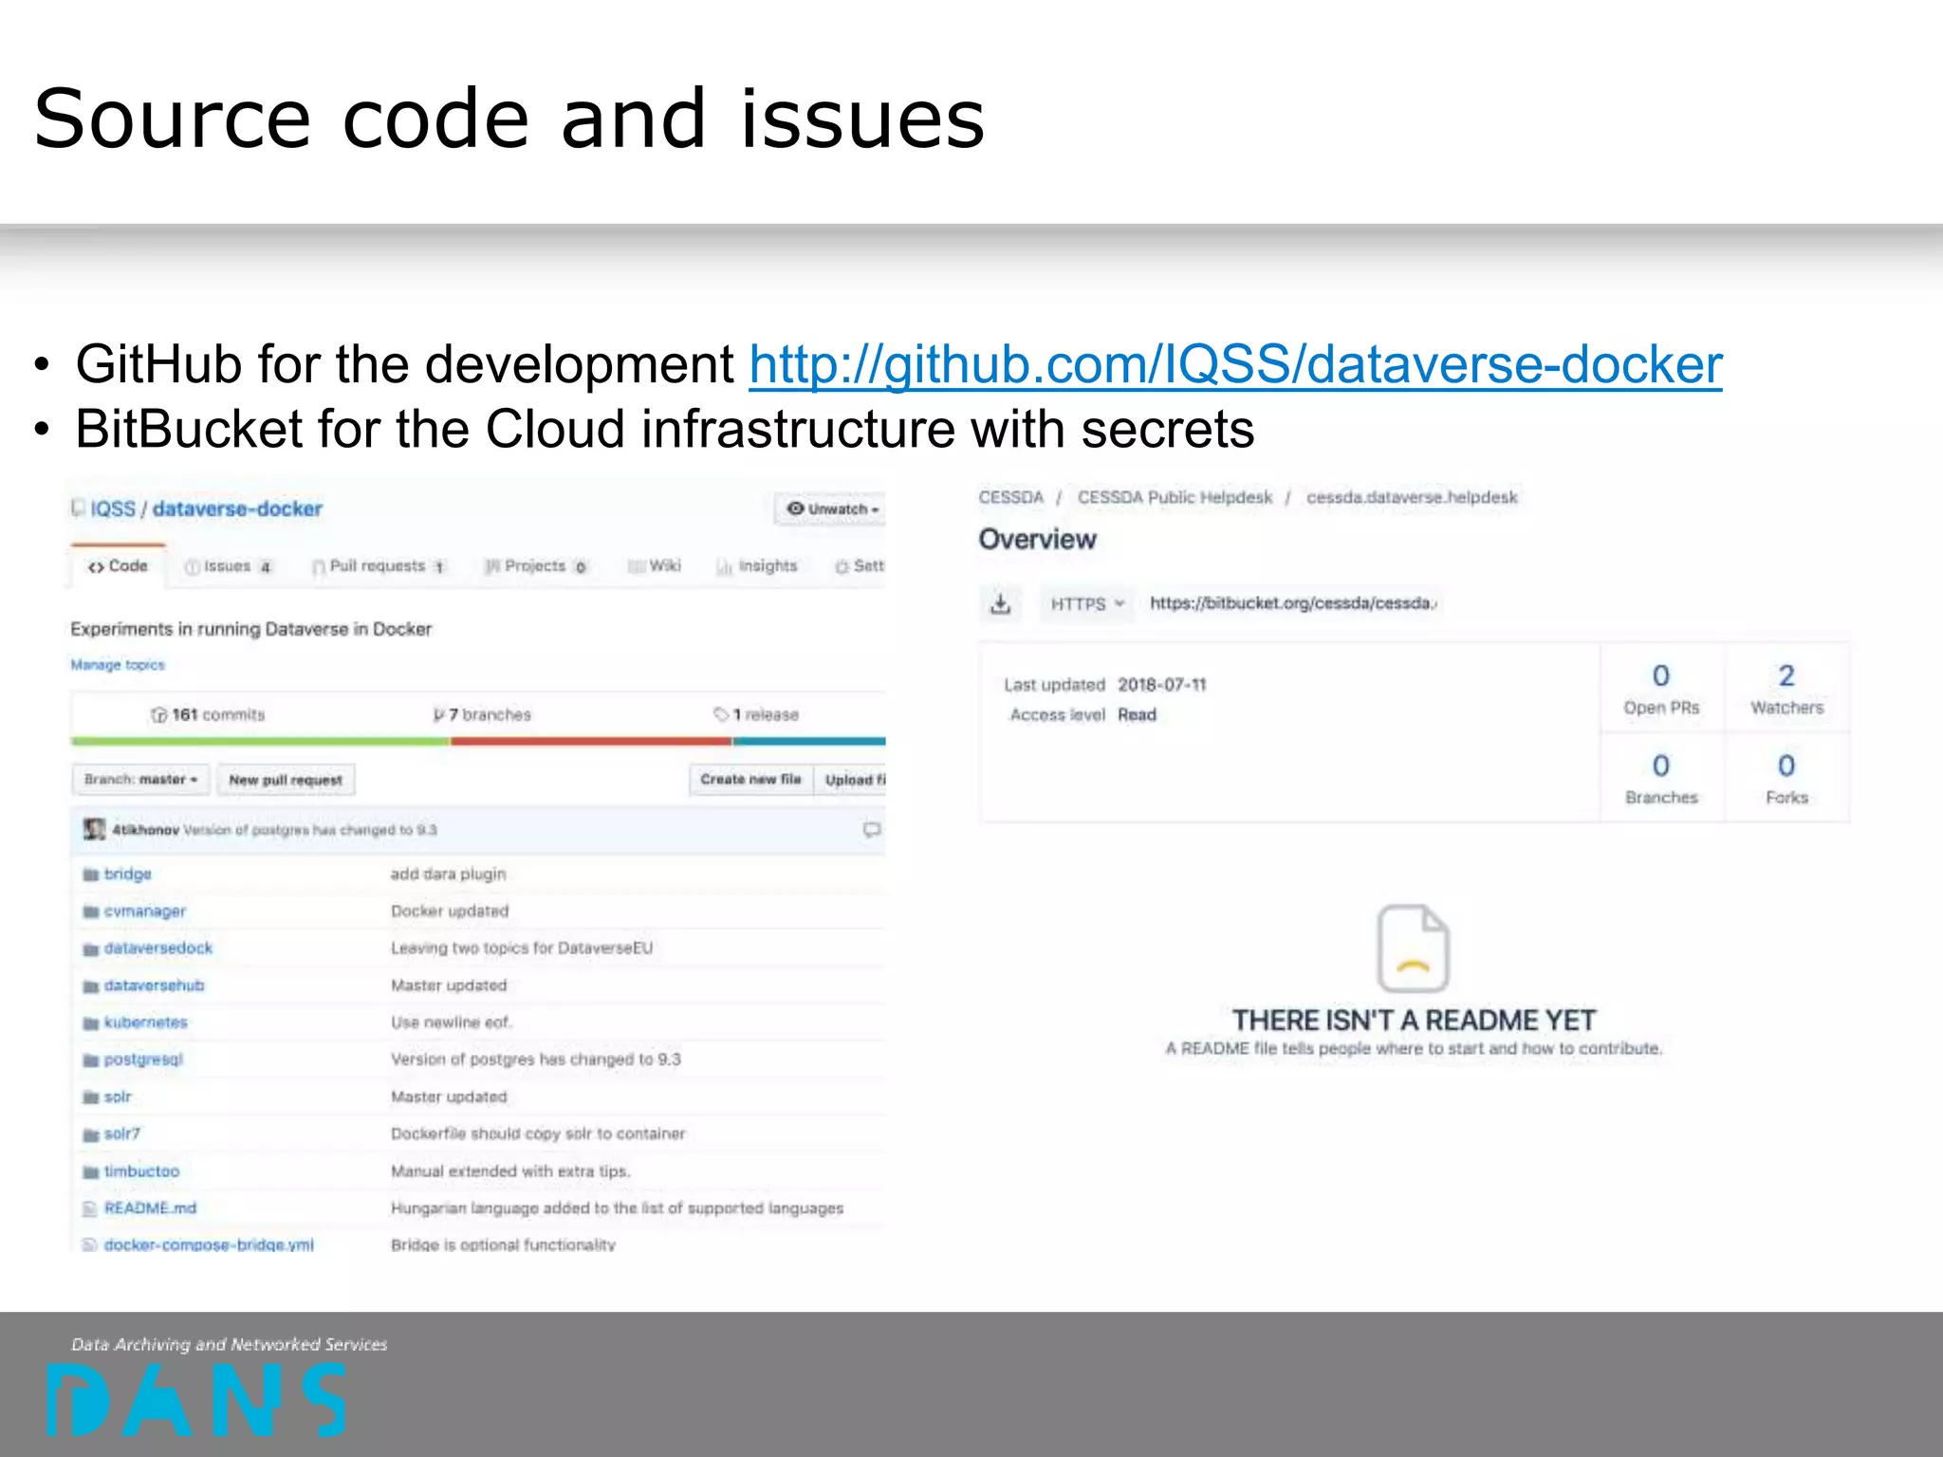Show the 7 branches list
Viewport: 1943px width, 1457px height.
coord(482,714)
